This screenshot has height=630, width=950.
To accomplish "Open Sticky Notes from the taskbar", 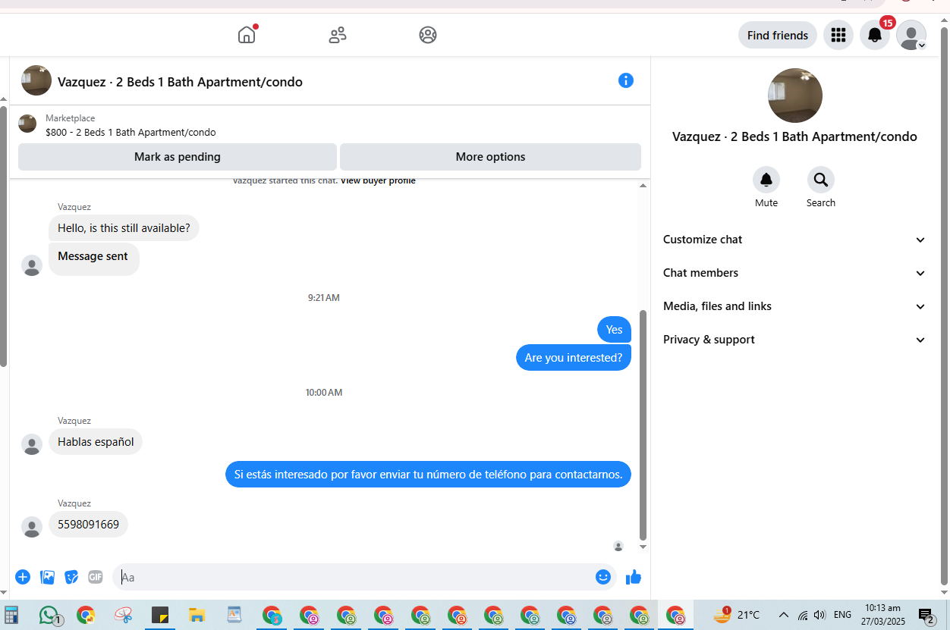I will [x=160, y=615].
